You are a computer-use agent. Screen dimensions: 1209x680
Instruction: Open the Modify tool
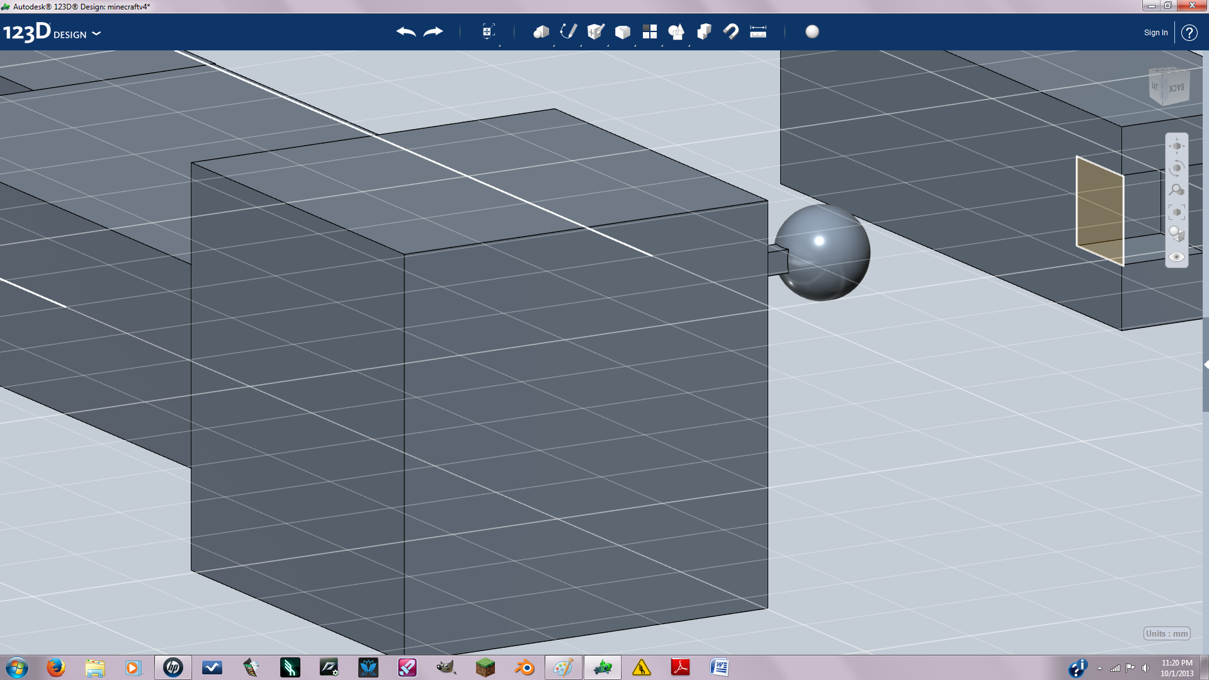tap(623, 31)
